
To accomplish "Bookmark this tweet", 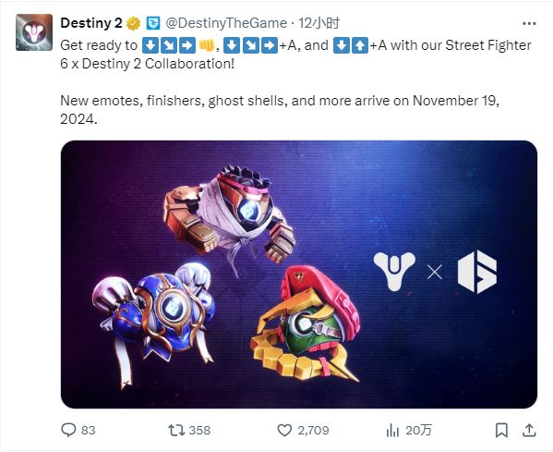I will tap(501, 430).
